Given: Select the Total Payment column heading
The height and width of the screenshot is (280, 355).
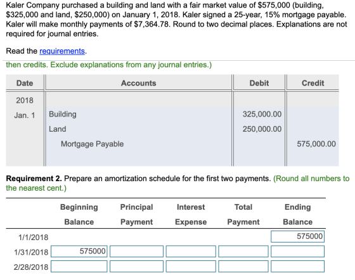Looking at the screenshot, I should click(x=243, y=214).
